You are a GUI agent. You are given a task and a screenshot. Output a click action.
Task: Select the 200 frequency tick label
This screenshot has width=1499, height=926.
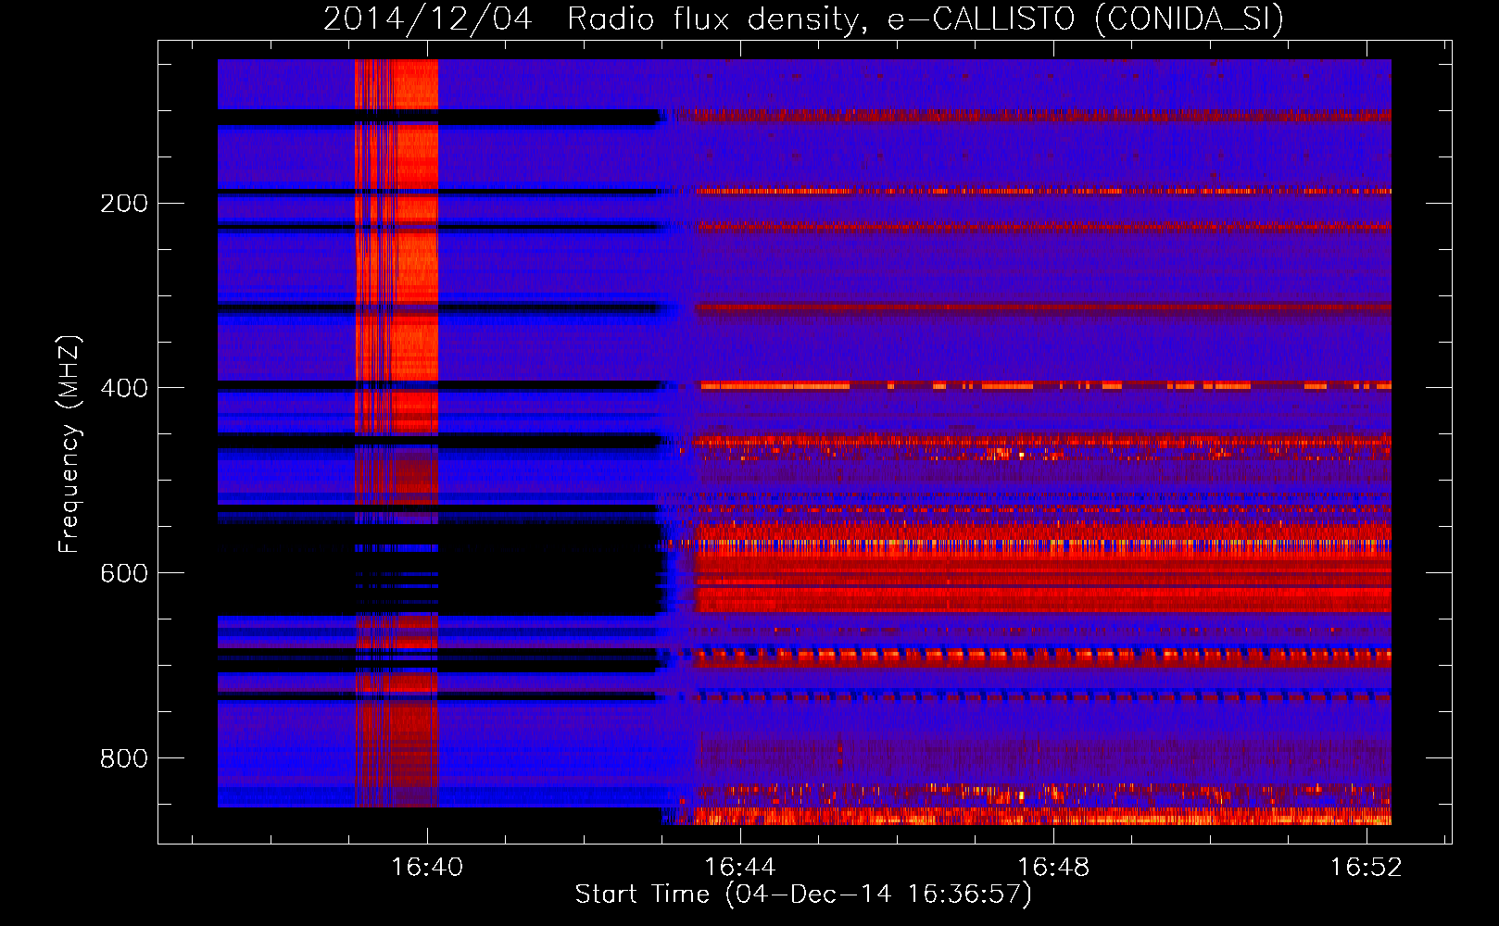(124, 204)
